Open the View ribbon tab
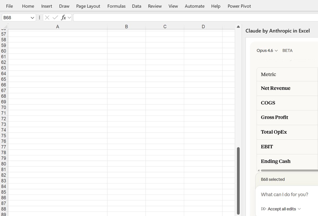This screenshot has height=216, width=318. point(173,6)
